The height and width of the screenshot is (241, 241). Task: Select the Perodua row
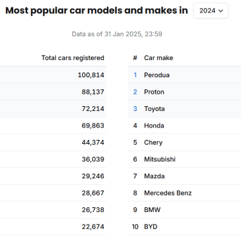pyautogui.click(x=184, y=75)
